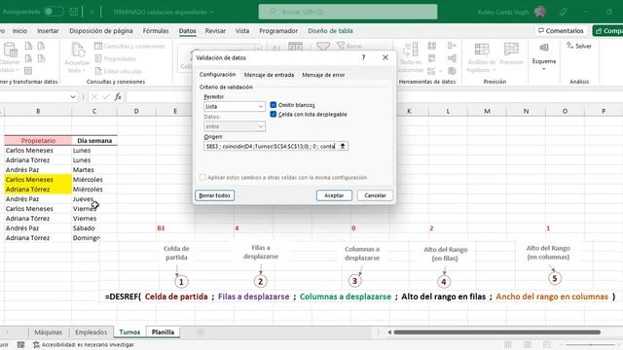623x350 pixels.
Task: Click the Texto en columnas icon
Action: pyautogui.click(x=411, y=50)
